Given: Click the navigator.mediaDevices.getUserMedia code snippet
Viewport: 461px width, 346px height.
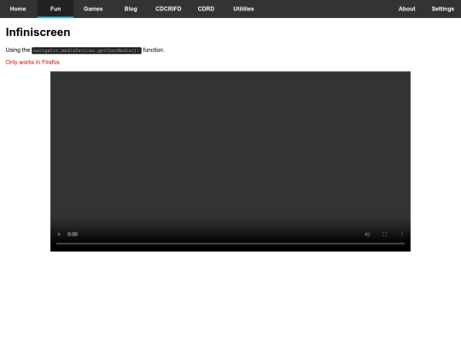Looking at the screenshot, I should coord(86,50).
